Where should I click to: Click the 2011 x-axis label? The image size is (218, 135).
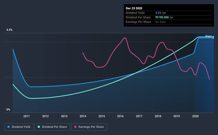coord(26,116)
